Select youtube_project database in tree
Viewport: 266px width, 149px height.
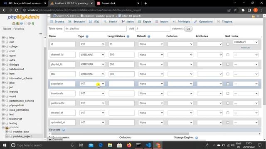point(22,136)
